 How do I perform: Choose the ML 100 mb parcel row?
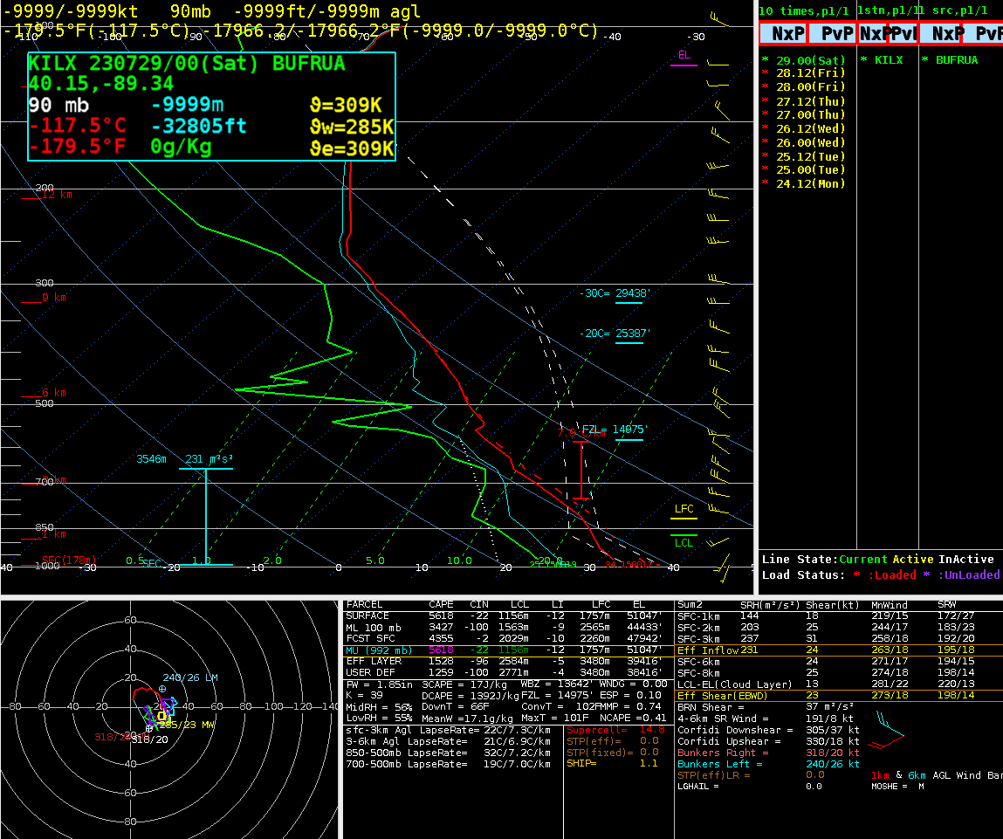coord(509,627)
